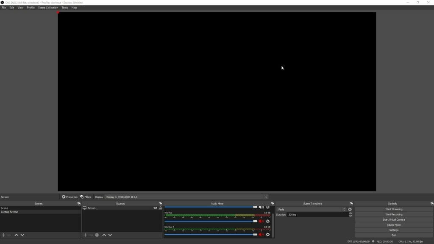
Task: Open the Tools menu
Action: (64, 7)
